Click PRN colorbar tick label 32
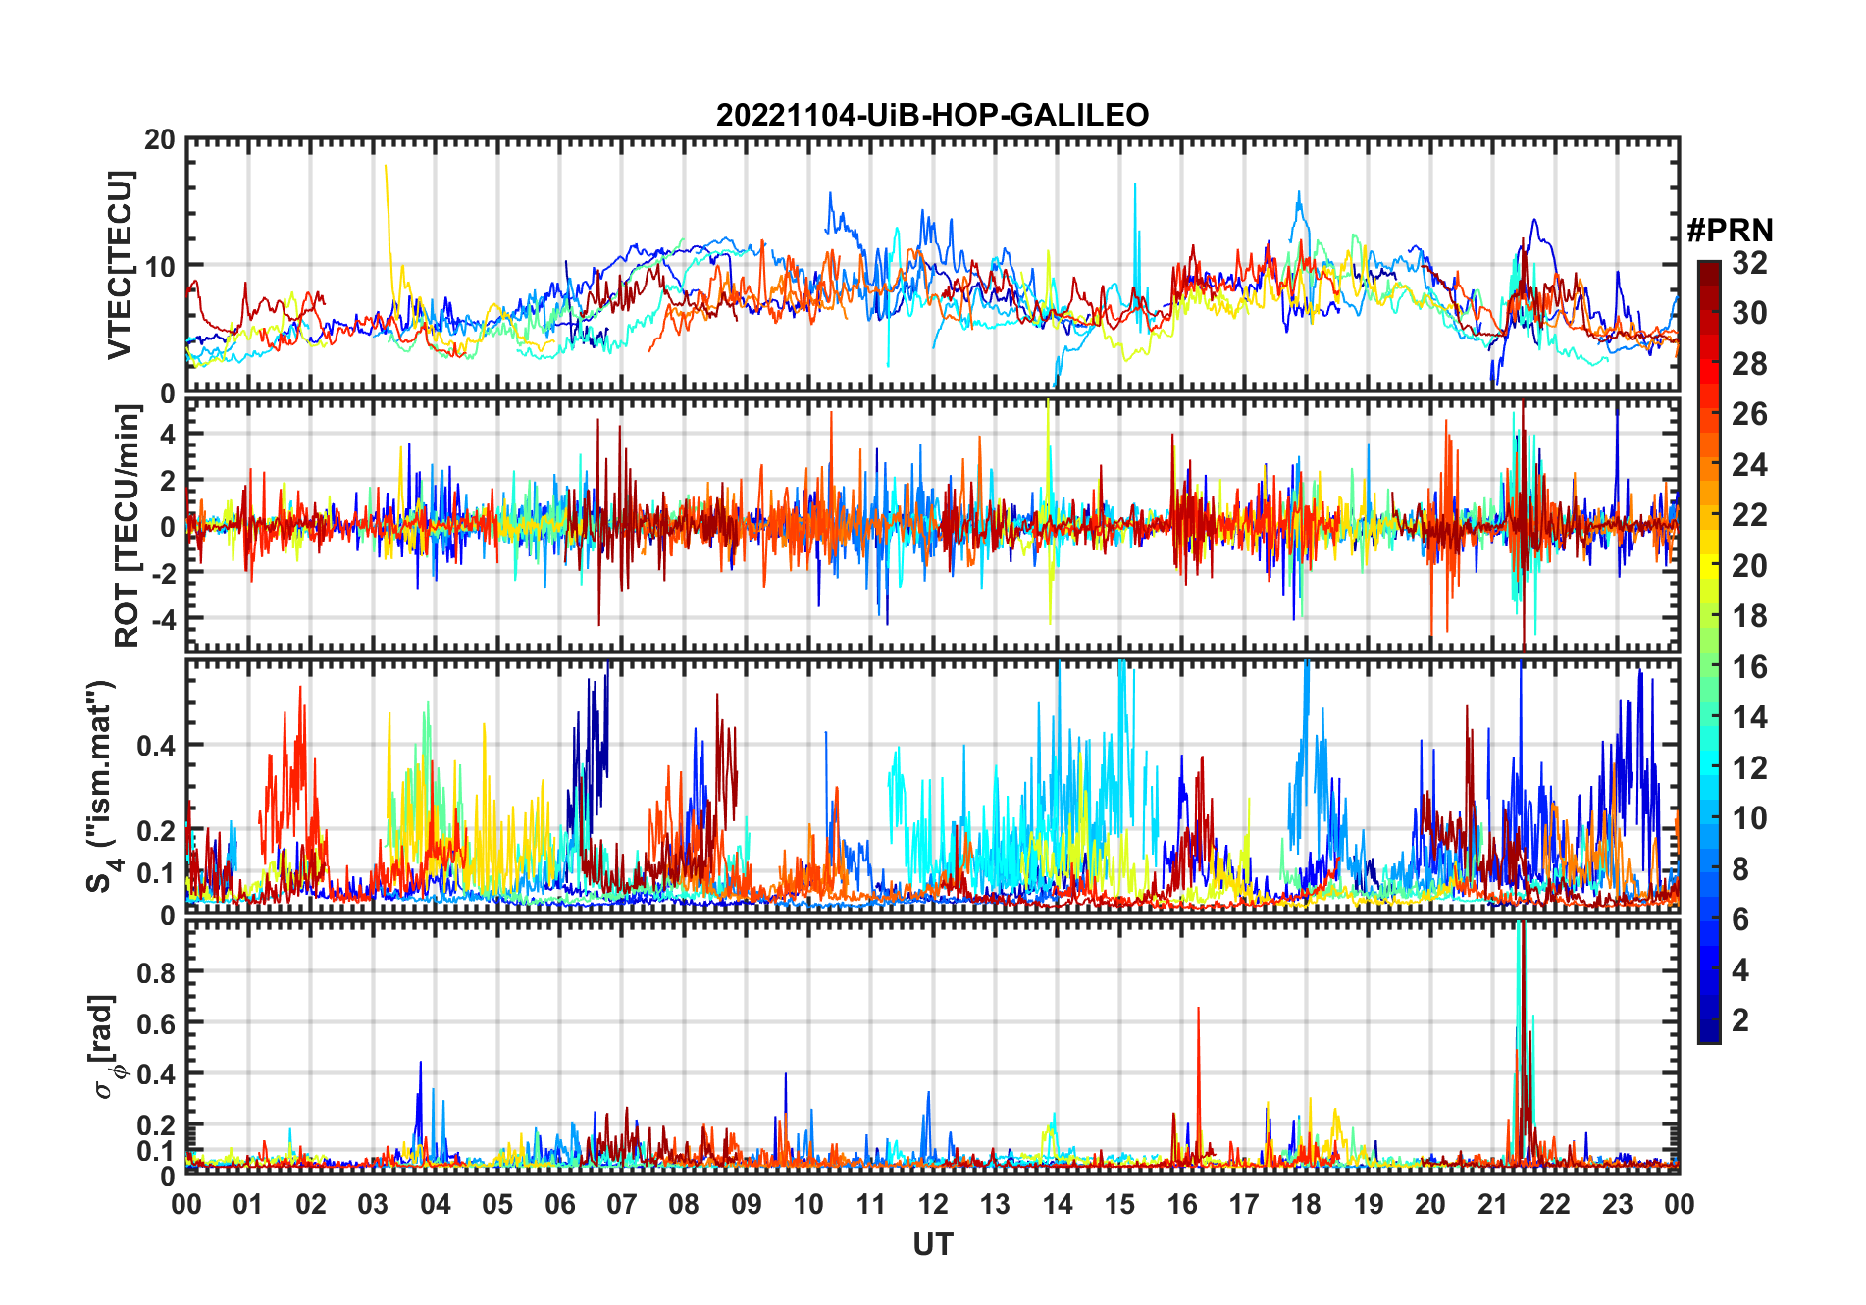The height and width of the screenshot is (1305, 1866). pyautogui.click(x=1750, y=263)
